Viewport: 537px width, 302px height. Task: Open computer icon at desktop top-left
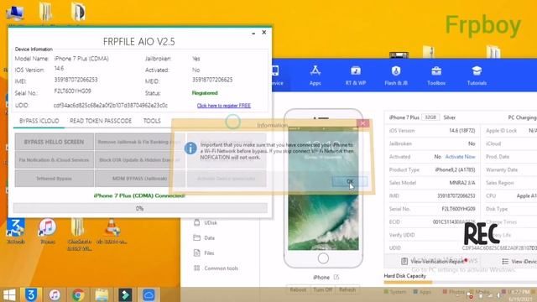15,13
